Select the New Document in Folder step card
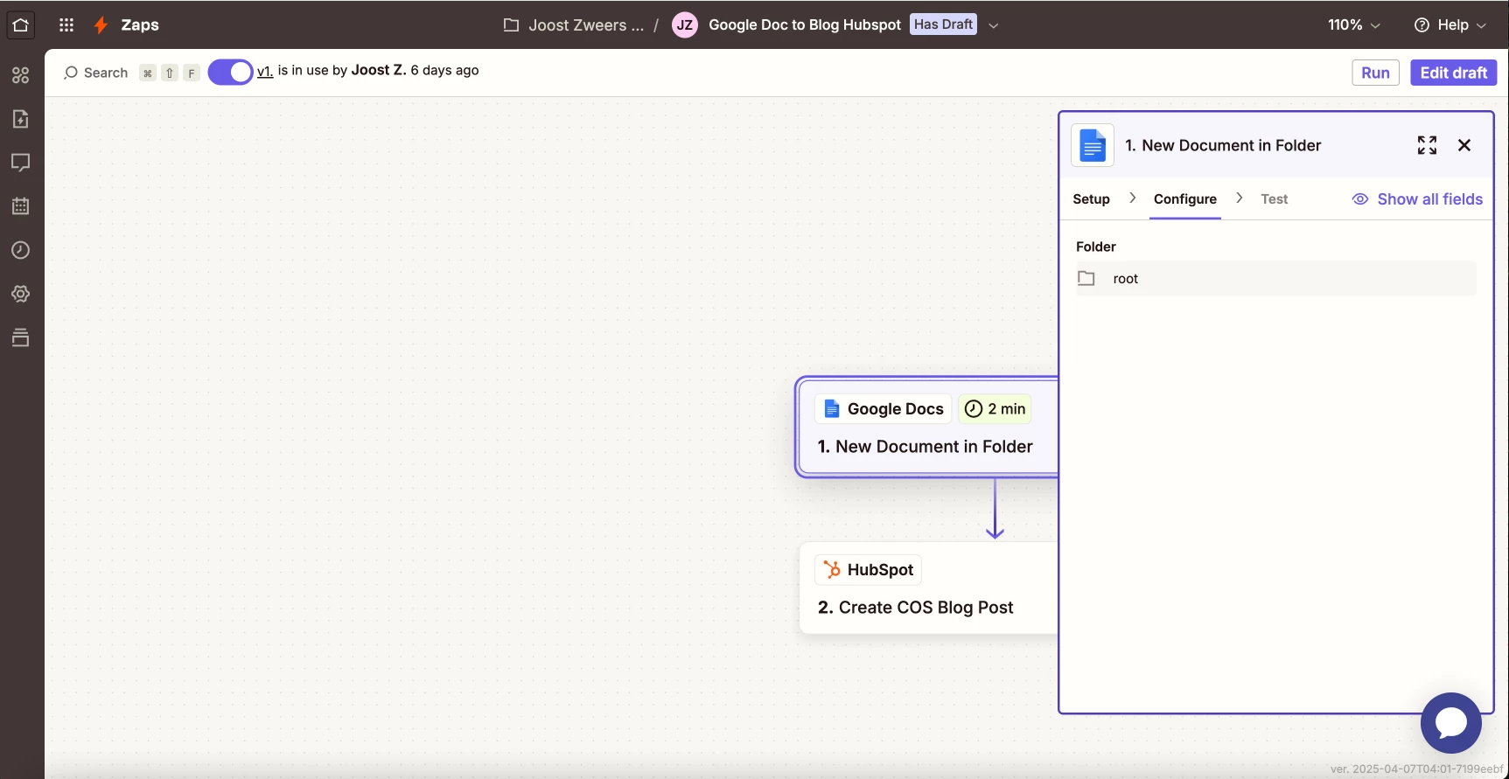The image size is (1509, 779). (927, 428)
